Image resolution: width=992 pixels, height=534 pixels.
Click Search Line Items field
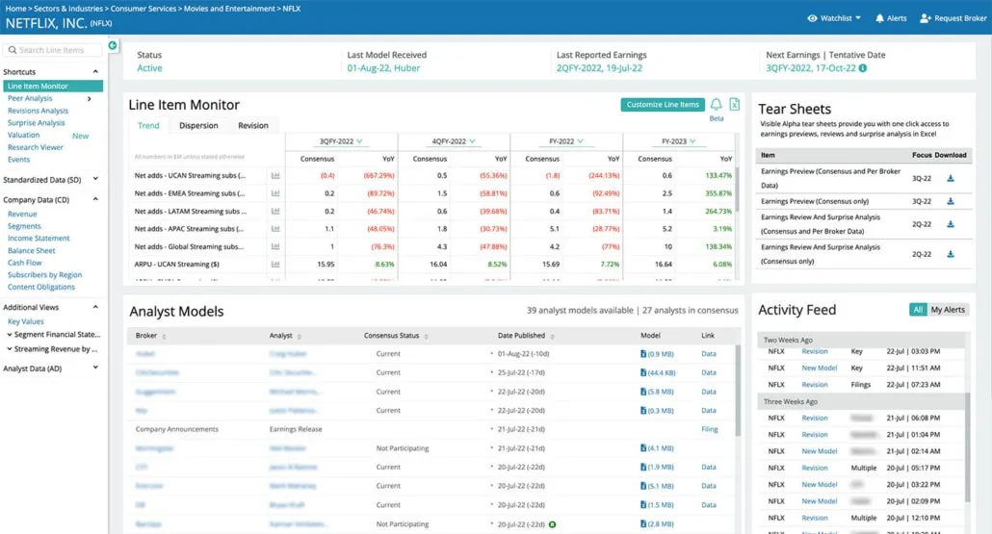(x=53, y=50)
